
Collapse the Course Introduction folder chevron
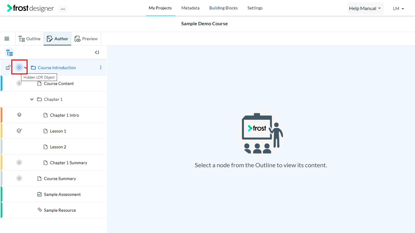[26, 68]
